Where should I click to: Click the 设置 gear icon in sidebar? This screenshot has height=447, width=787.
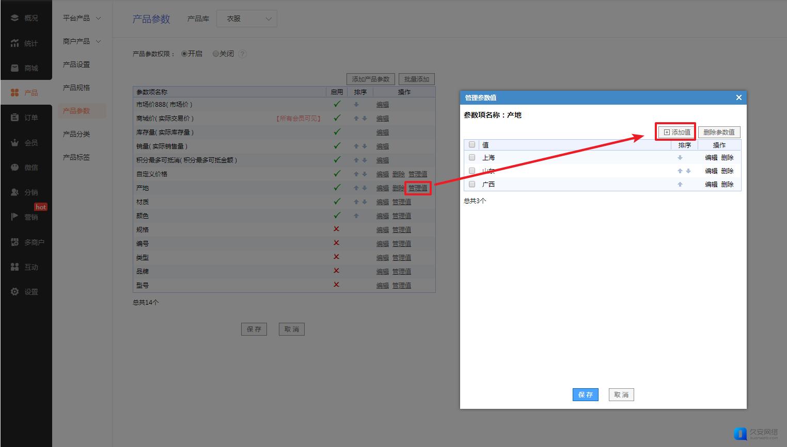pos(14,292)
